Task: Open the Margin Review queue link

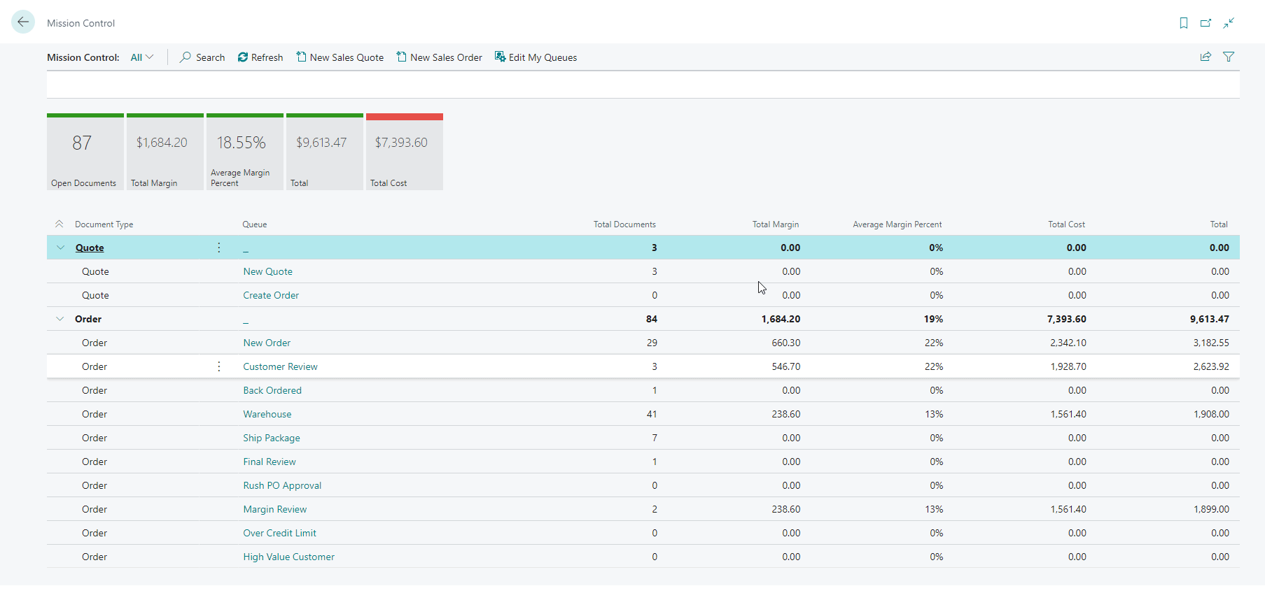Action: click(x=275, y=509)
